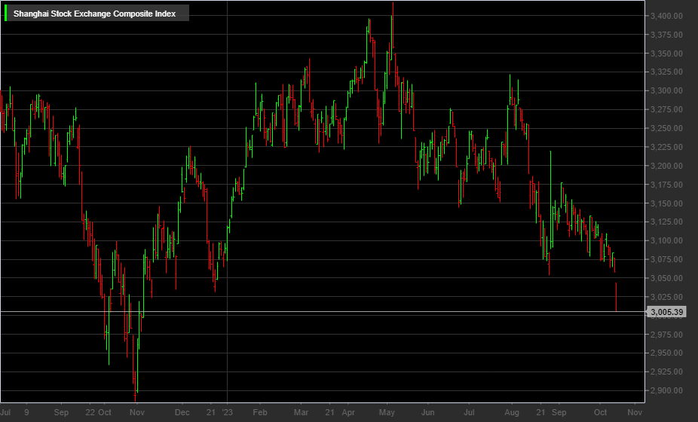Click the final Nov label on the date axis
The height and width of the screenshot is (422, 698).
(x=635, y=412)
